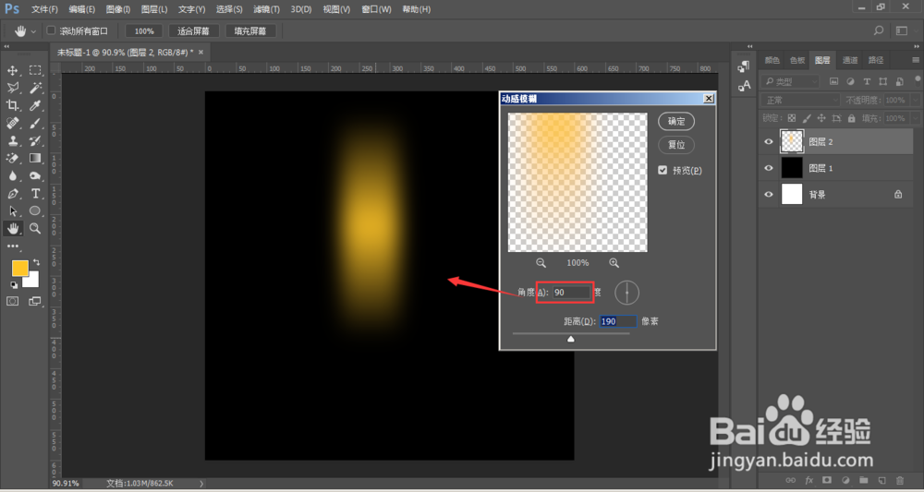Viewport: 924px width, 492px height.
Task: Click the link layers icon
Action: click(791, 481)
